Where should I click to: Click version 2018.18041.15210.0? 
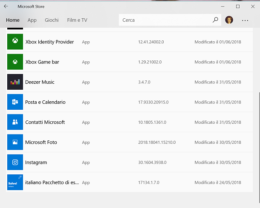pos(157,142)
